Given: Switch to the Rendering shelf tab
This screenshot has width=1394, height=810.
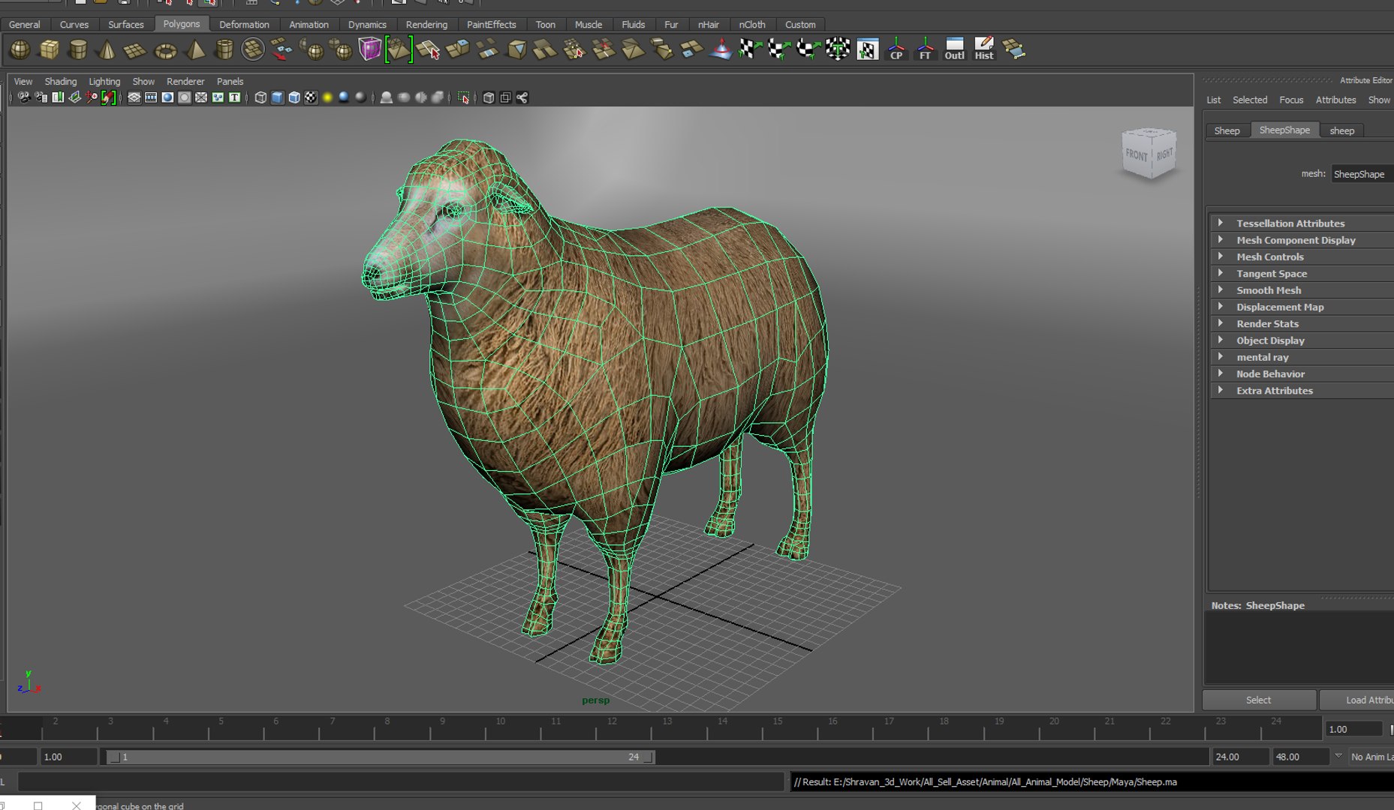Looking at the screenshot, I should coord(426,25).
